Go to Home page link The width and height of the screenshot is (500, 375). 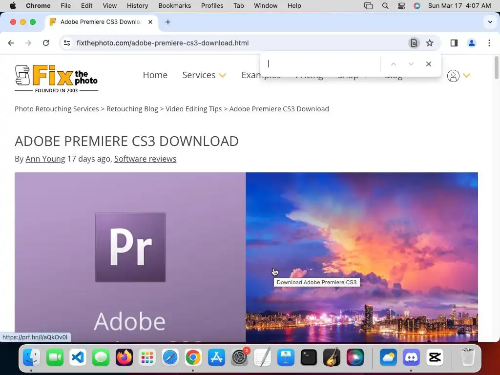tap(155, 75)
